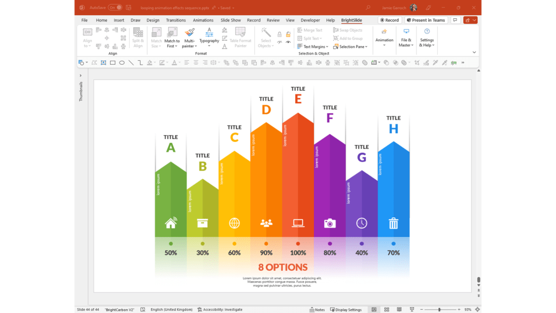Select the Multi-painter tool
This screenshot has height=313, width=556.
189,38
